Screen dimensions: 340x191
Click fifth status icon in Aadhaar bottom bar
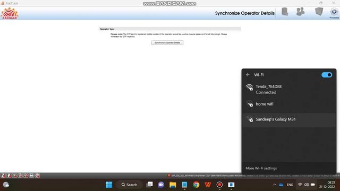point(26,176)
